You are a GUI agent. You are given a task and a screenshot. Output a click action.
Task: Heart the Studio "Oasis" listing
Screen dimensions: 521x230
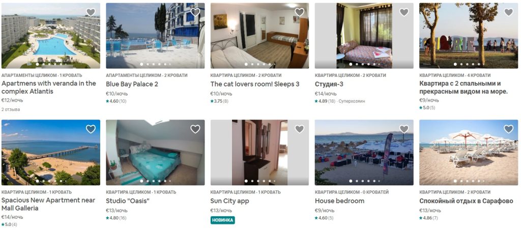[x=195, y=129]
